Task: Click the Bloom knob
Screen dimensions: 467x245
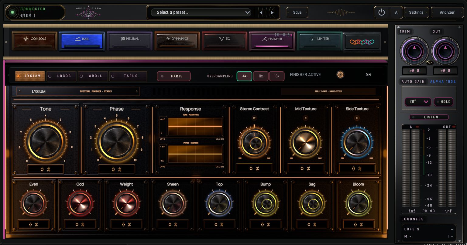Action: [x=359, y=204]
